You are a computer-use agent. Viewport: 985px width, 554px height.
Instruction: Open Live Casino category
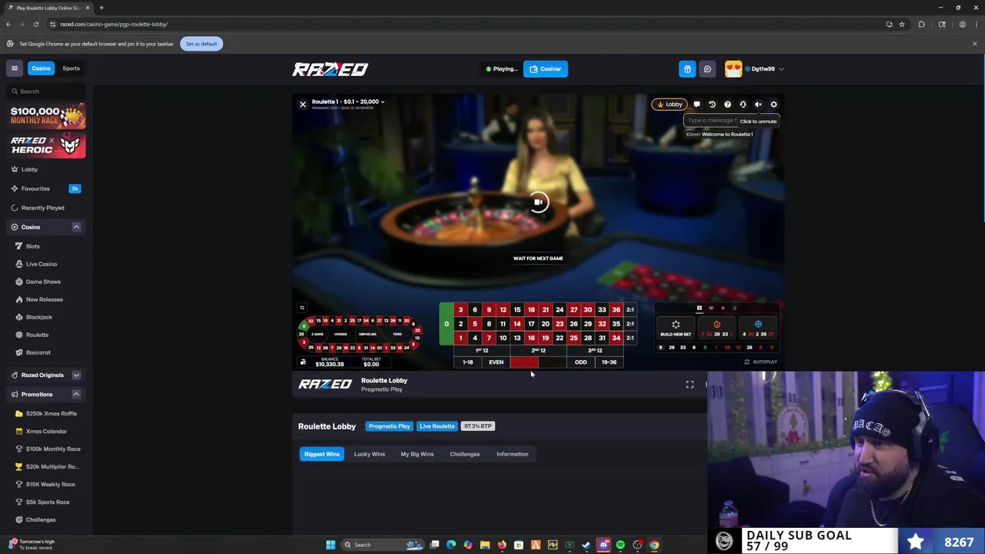pos(42,264)
